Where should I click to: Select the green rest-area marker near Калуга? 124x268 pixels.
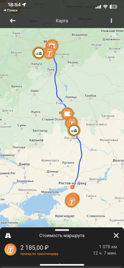(38, 52)
